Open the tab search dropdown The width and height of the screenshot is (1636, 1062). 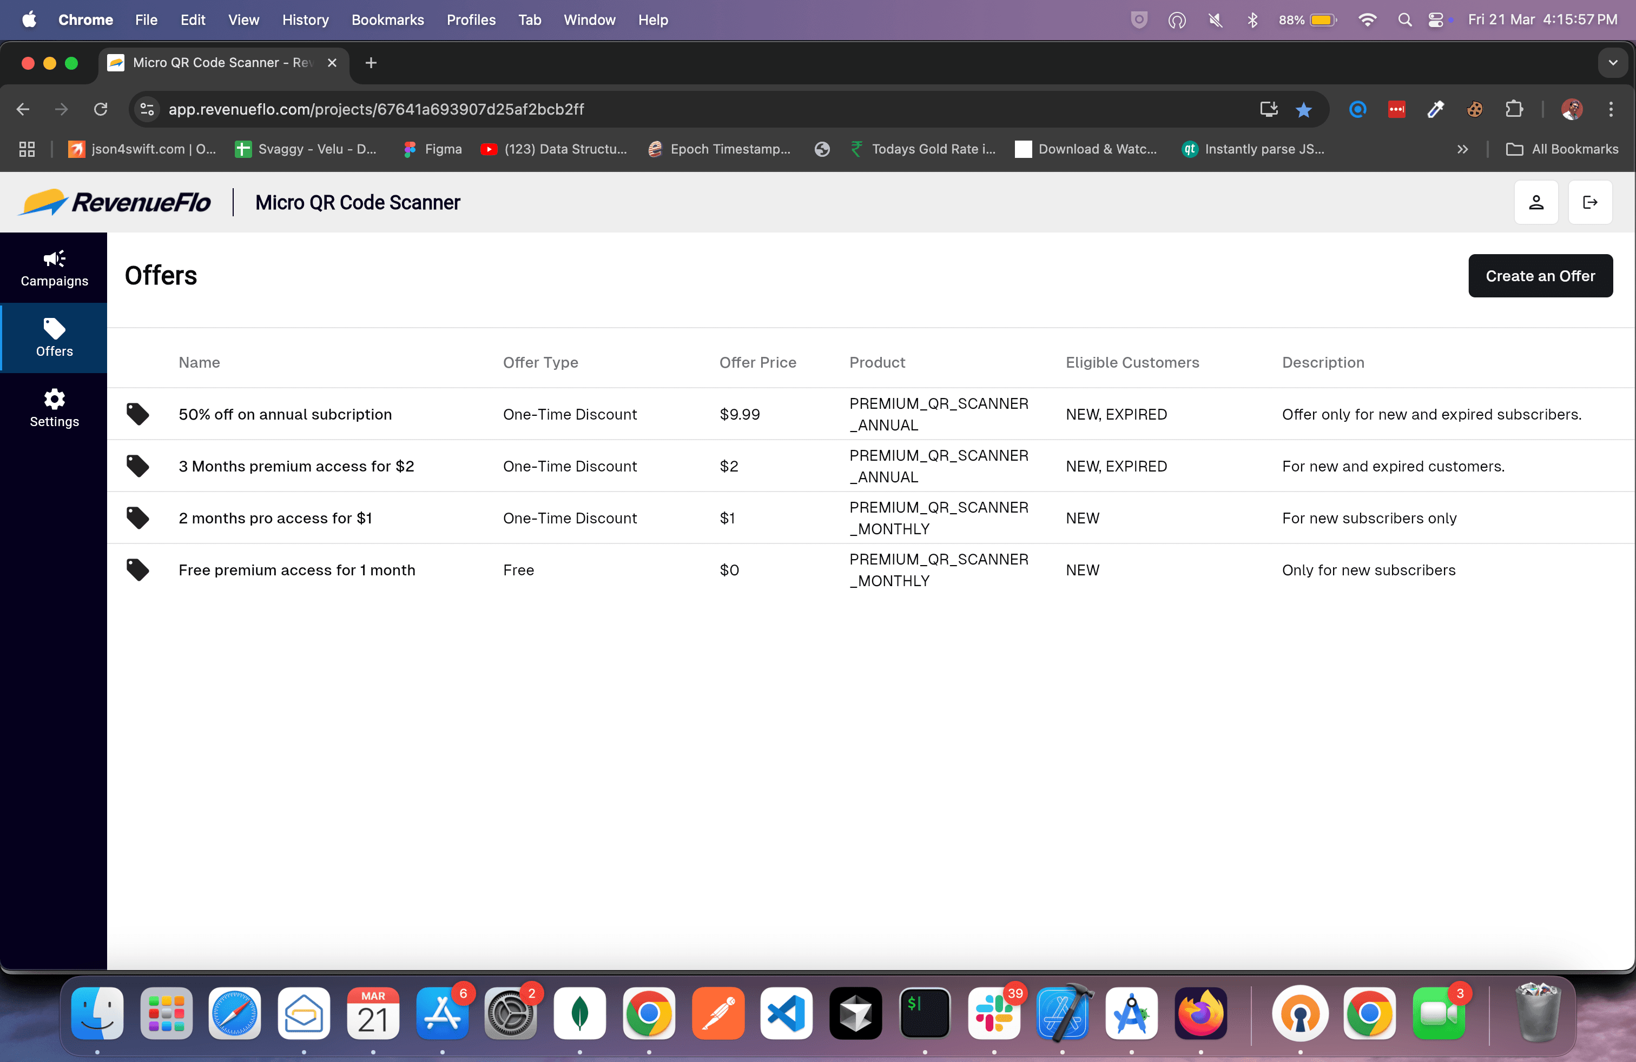(x=1613, y=63)
